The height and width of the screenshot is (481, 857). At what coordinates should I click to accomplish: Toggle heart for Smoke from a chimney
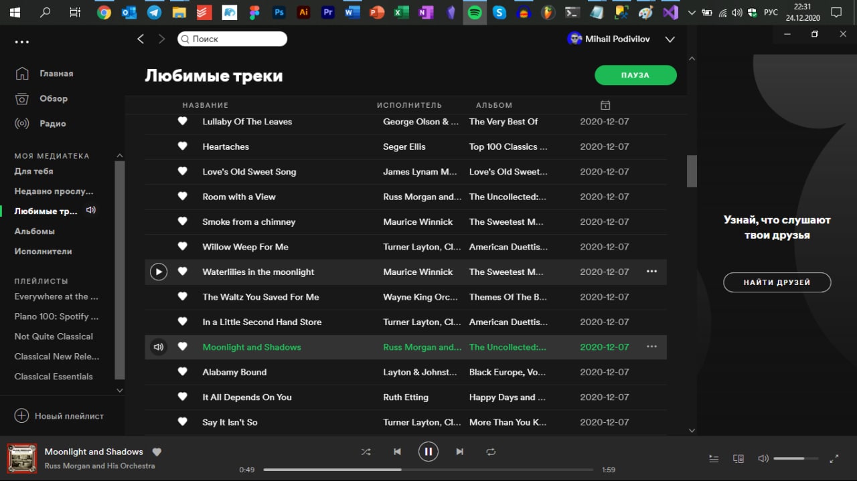pos(182,221)
